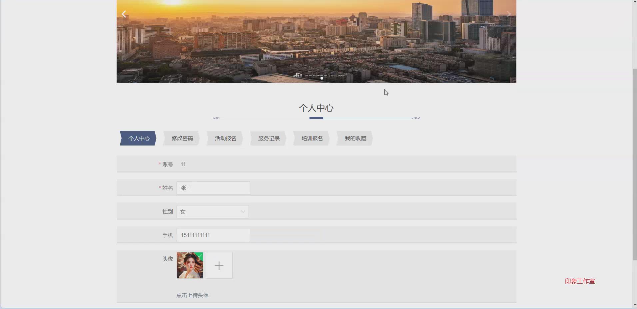Click the avatar thumbnail image
The width and height of the screenshot is (637, 309).
190,265
